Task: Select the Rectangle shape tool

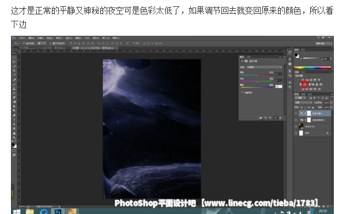Action: tap(14, 129)
